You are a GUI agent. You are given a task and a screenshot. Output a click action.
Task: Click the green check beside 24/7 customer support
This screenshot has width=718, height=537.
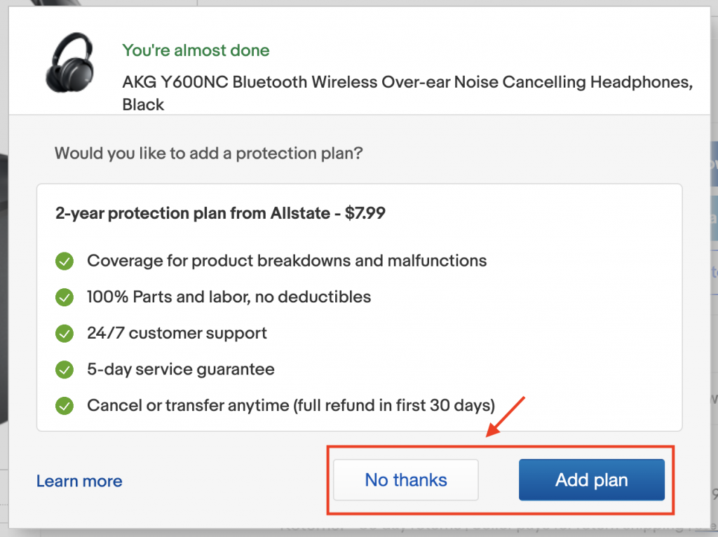tap(65, 333)
